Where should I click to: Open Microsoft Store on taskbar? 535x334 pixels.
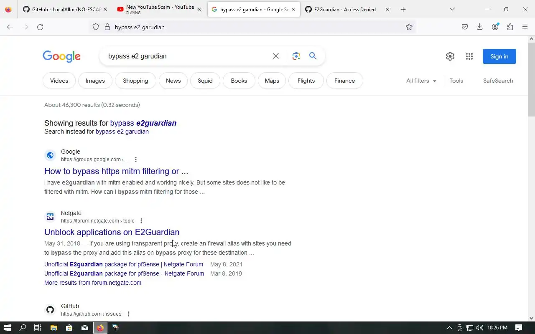point(69,328)
